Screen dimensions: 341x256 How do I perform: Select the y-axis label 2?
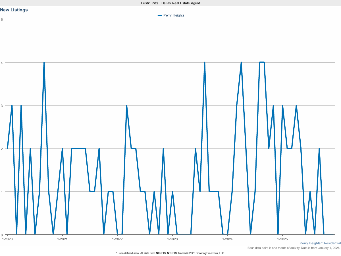[x=2, y=149]
